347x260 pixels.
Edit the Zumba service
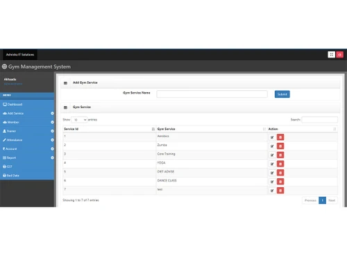pos(272,146)
